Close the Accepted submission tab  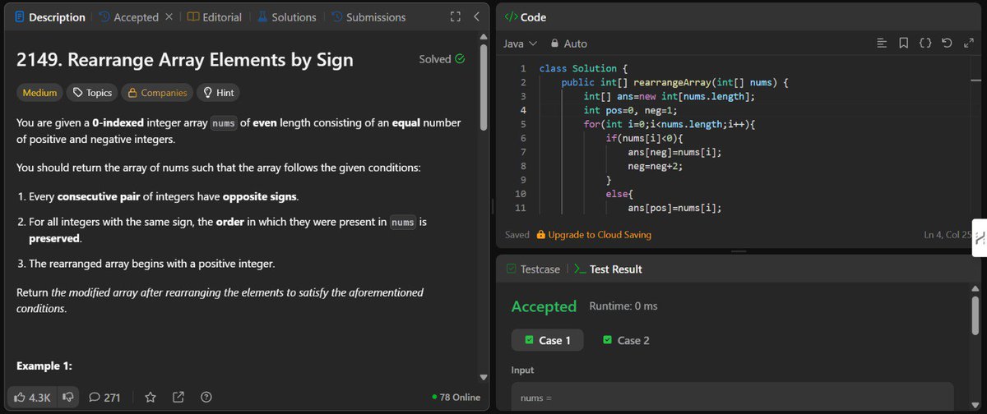[169, 16]
